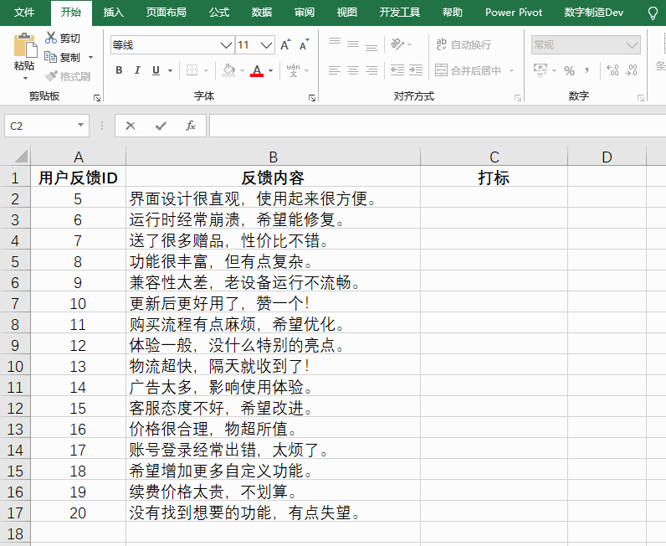
Task: Click the Increase Indent icon
Action: [x=416, y=71]
